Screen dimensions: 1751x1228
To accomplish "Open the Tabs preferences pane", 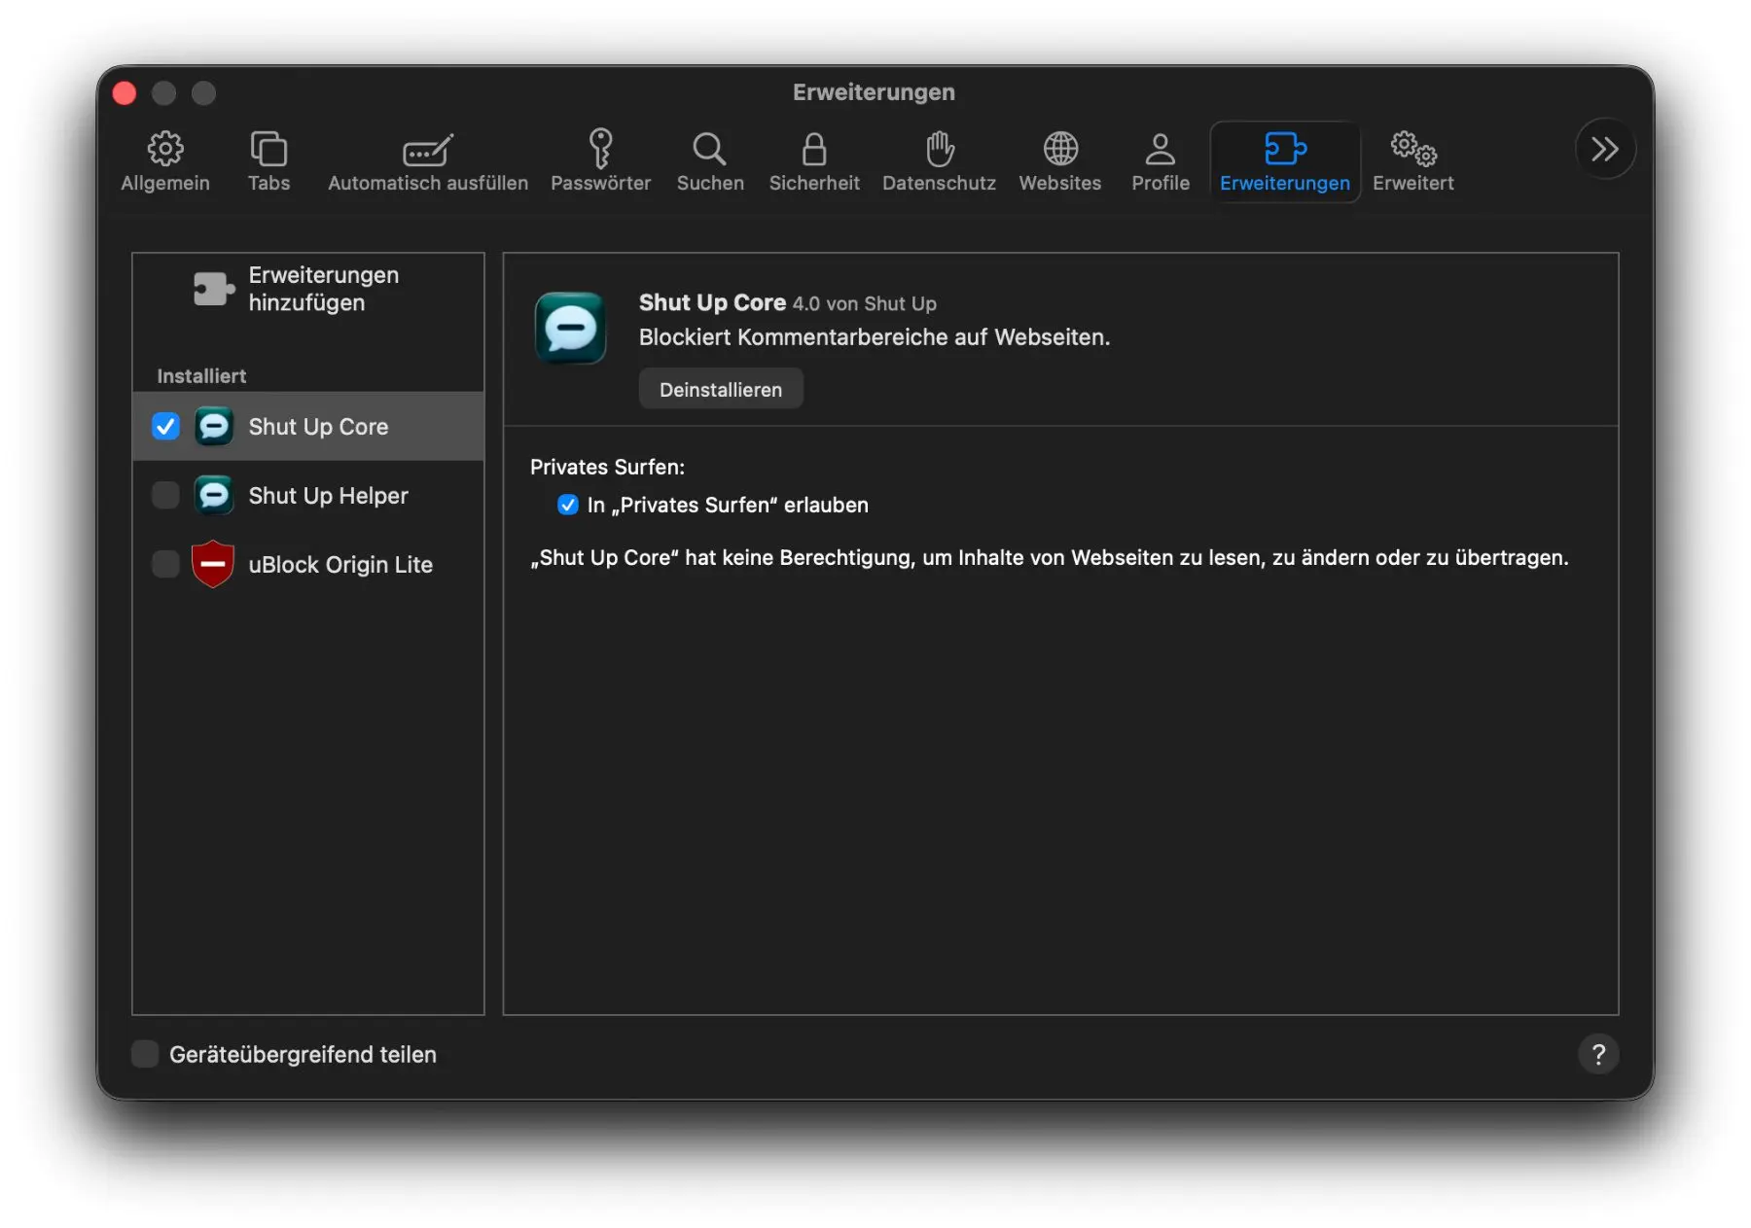I will (x=268, y=161).
